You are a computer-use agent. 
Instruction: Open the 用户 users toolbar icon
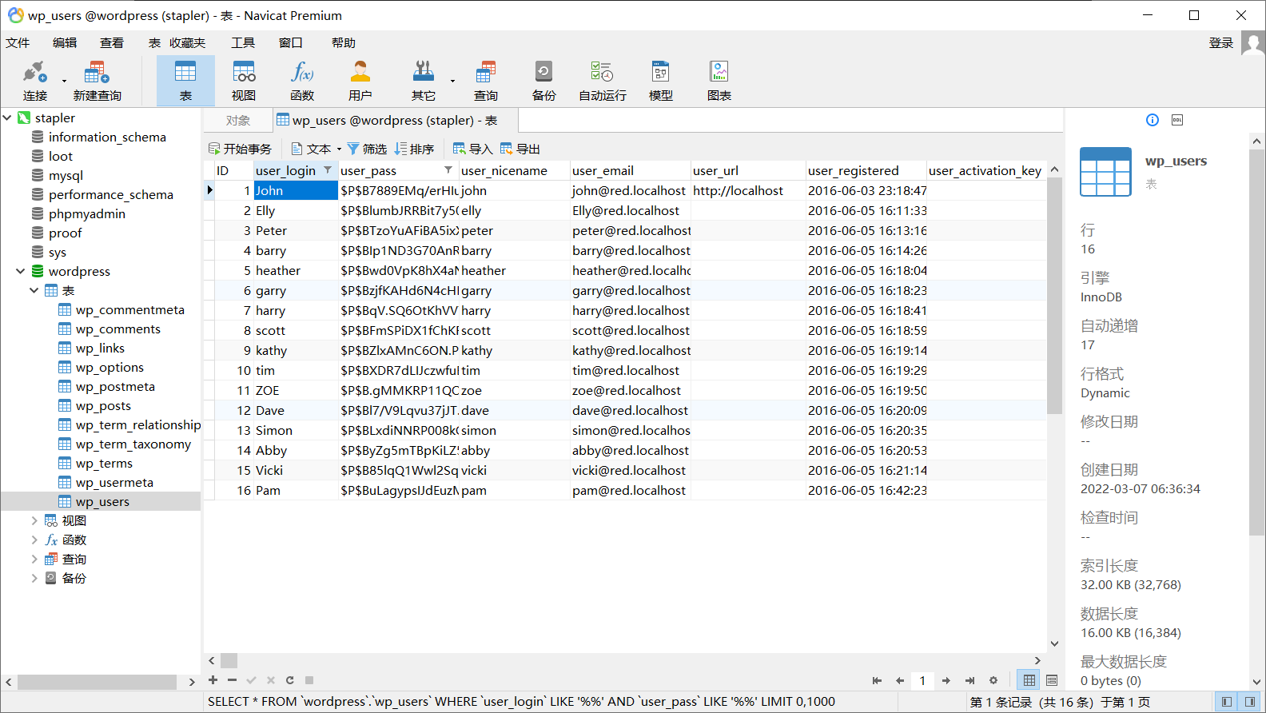pos(360,81)
